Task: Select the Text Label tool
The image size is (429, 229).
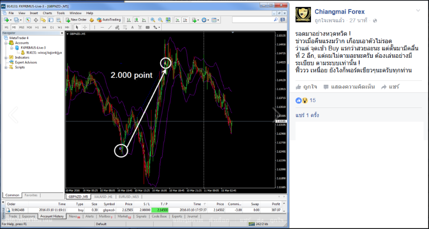Action: 140,27
